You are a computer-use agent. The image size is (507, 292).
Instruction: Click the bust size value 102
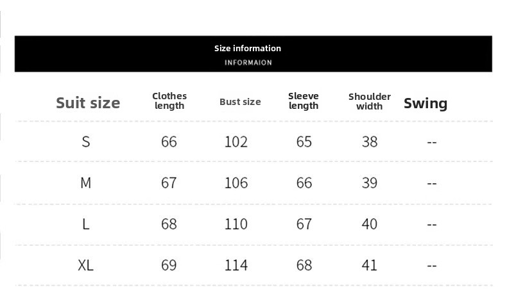[x=236, y=142]
